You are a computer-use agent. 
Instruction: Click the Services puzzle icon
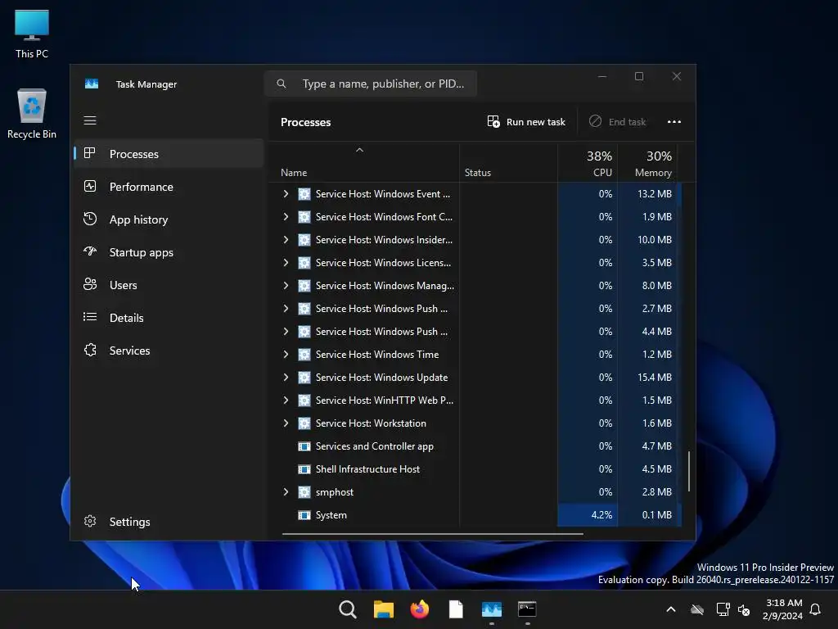coord(90,350)
